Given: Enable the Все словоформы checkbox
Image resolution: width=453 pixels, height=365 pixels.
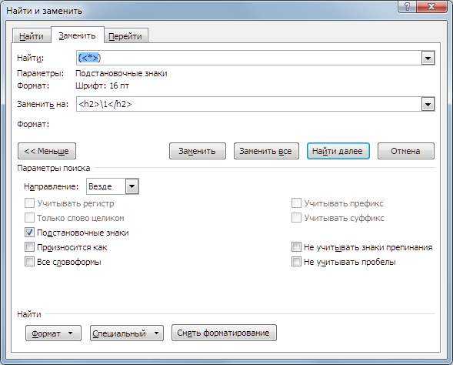Looking at the screenshot, I should 29,262.
